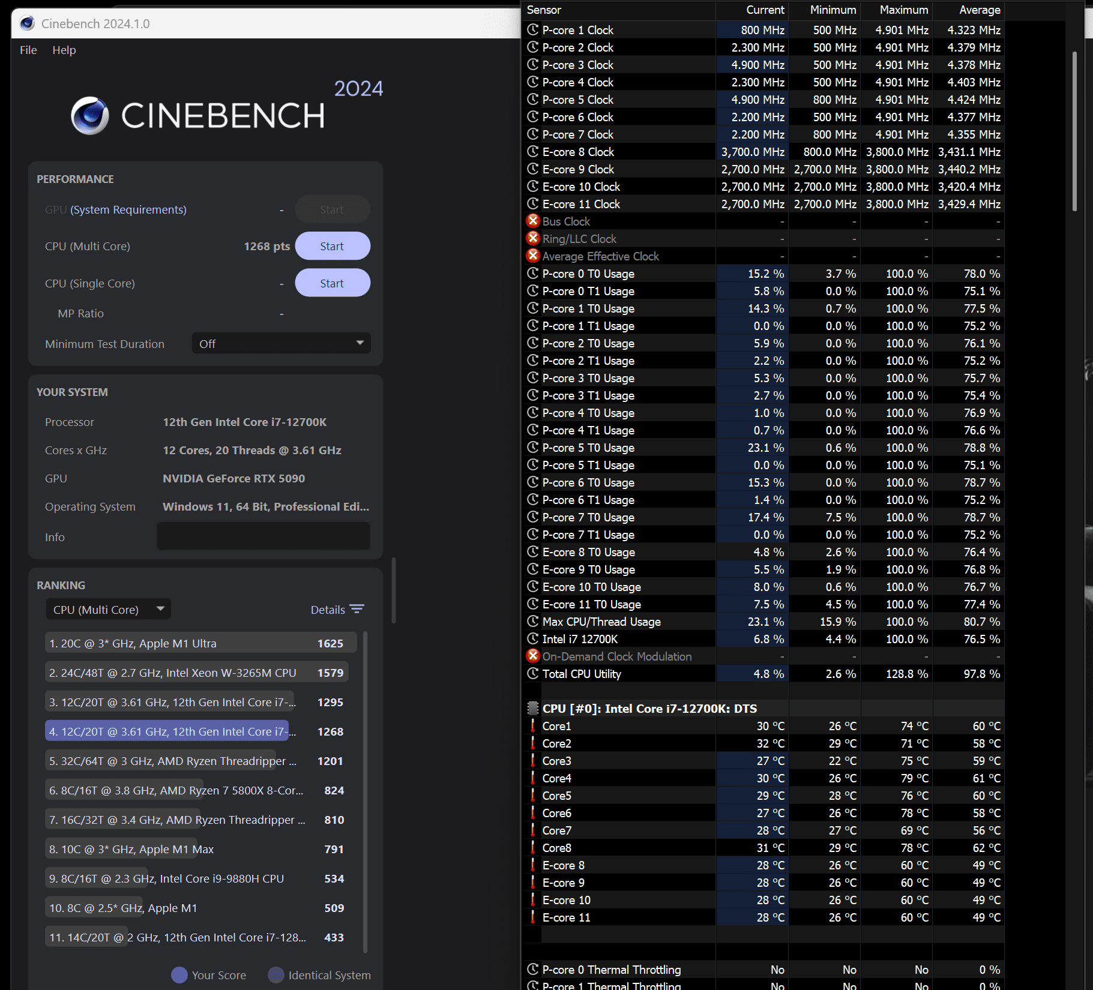The image size is (1093, 990).
Task: Open the System Requirements link
Action: point(128,209)
